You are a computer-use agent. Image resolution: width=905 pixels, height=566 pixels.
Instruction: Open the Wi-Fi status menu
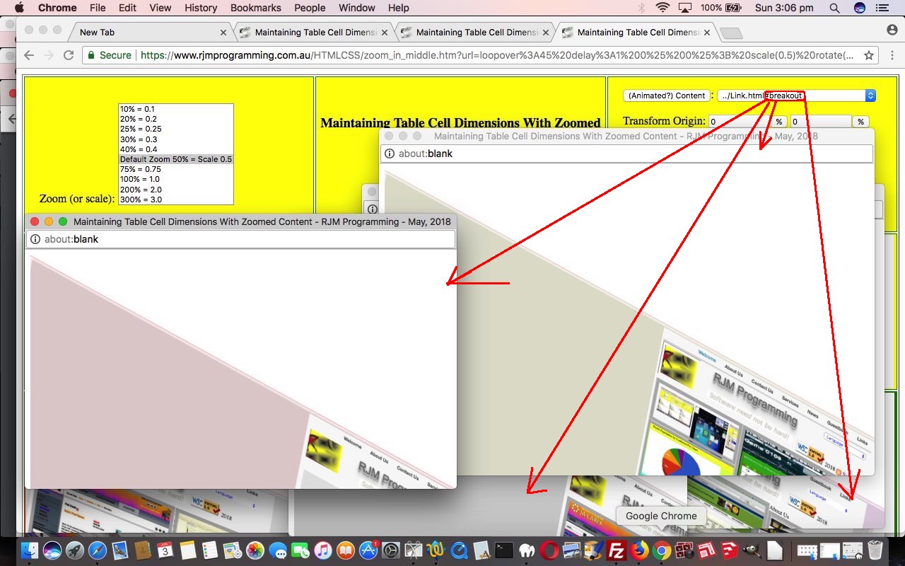click(662, 8)
